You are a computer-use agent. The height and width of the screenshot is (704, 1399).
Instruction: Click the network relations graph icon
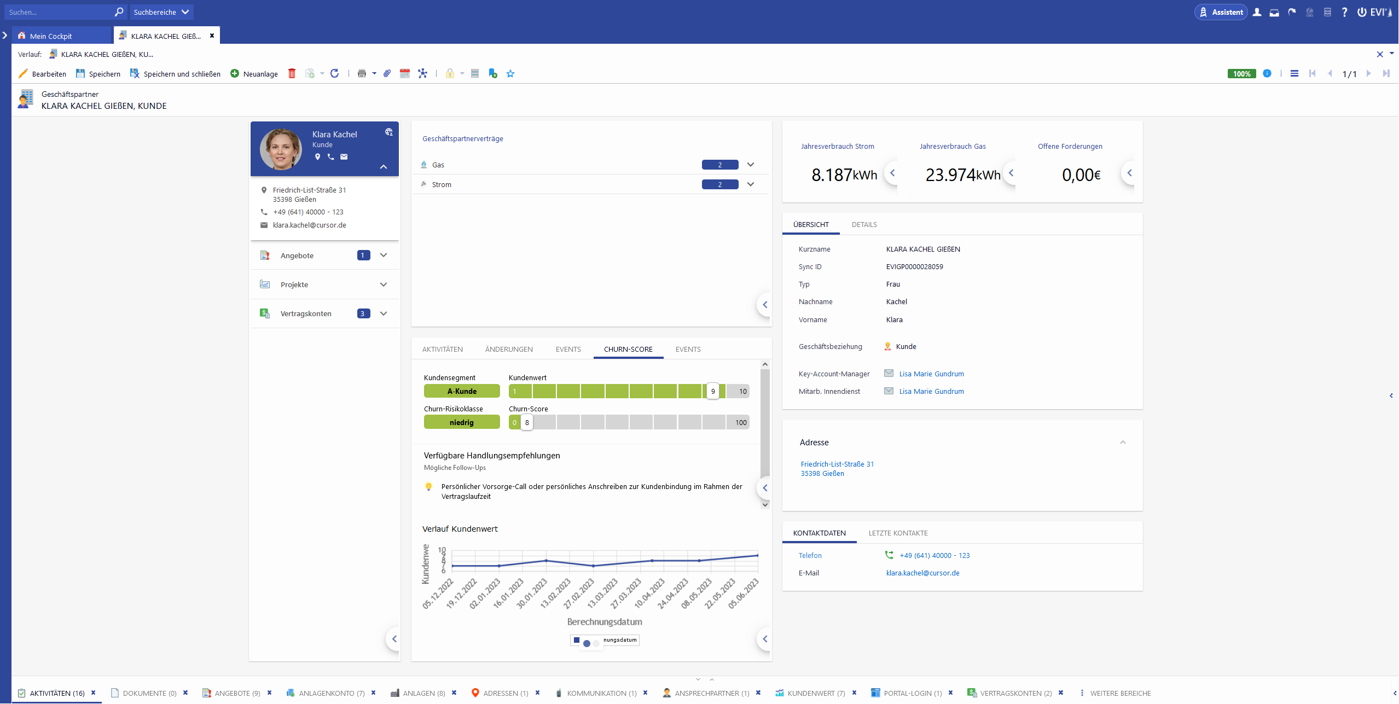[422, 73]
